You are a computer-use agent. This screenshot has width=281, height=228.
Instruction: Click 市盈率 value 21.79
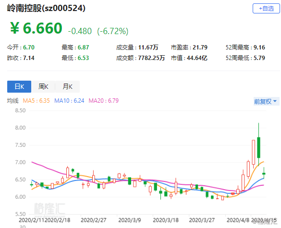[200, 48]
